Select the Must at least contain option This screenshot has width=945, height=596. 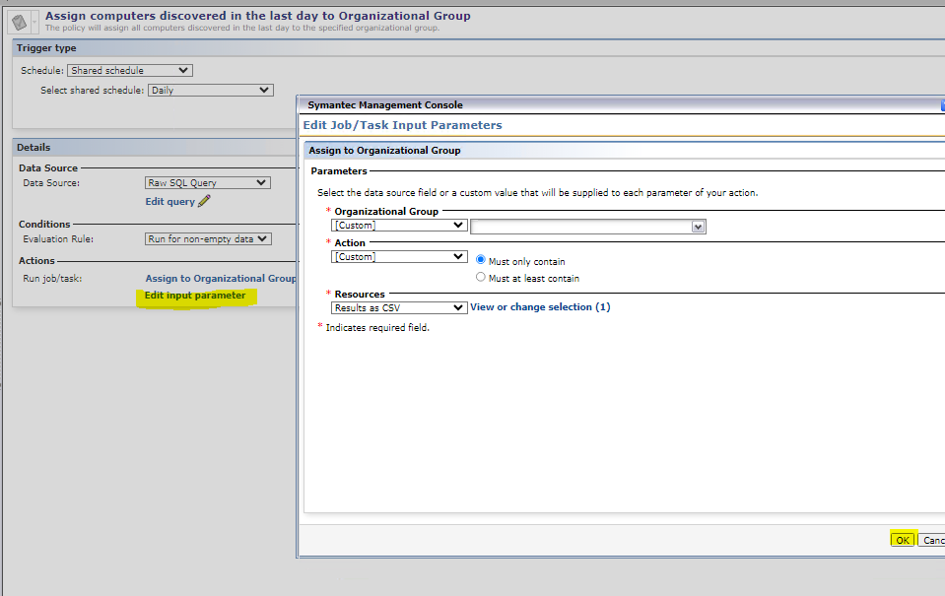point(481,278)
